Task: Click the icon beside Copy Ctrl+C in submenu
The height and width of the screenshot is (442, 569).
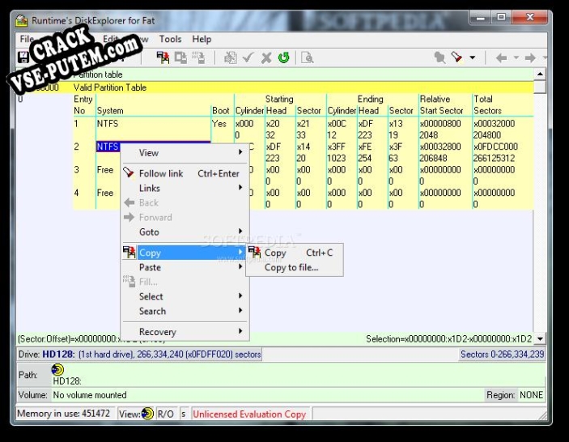Action: pyautogui.click(x=254, y=252)
